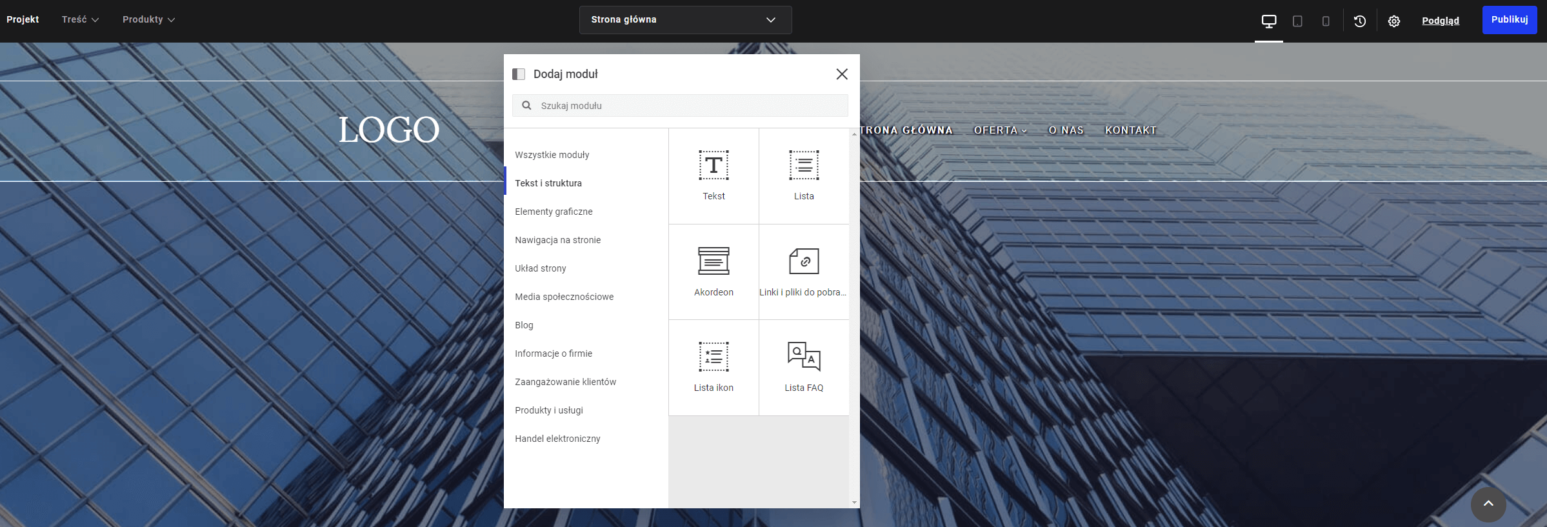Select Układ strony category

pyautogui.click(x=586, y=268)
